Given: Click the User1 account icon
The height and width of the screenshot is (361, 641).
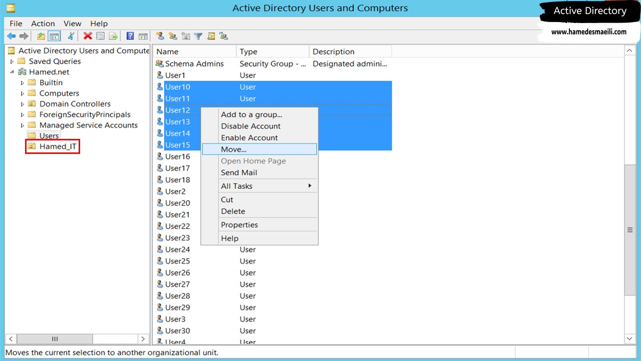Looking at the screenshot, I should 160,75.
